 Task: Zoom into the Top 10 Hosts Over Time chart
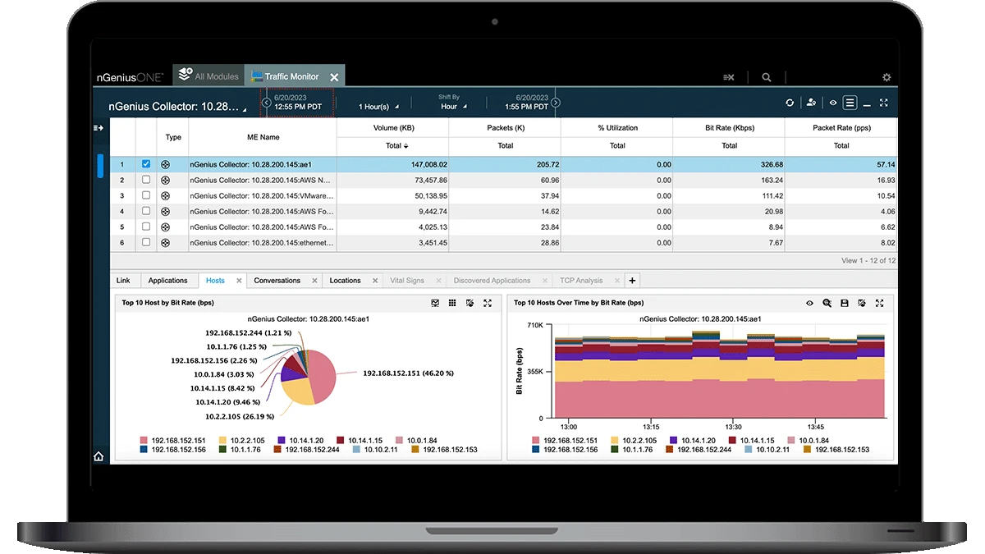(x=827, y=303)
